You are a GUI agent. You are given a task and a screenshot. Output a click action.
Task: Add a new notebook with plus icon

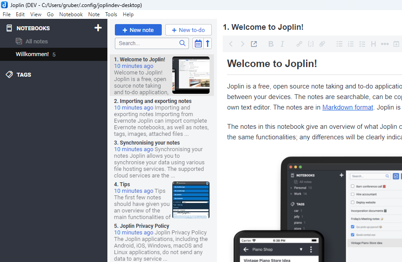98,28
